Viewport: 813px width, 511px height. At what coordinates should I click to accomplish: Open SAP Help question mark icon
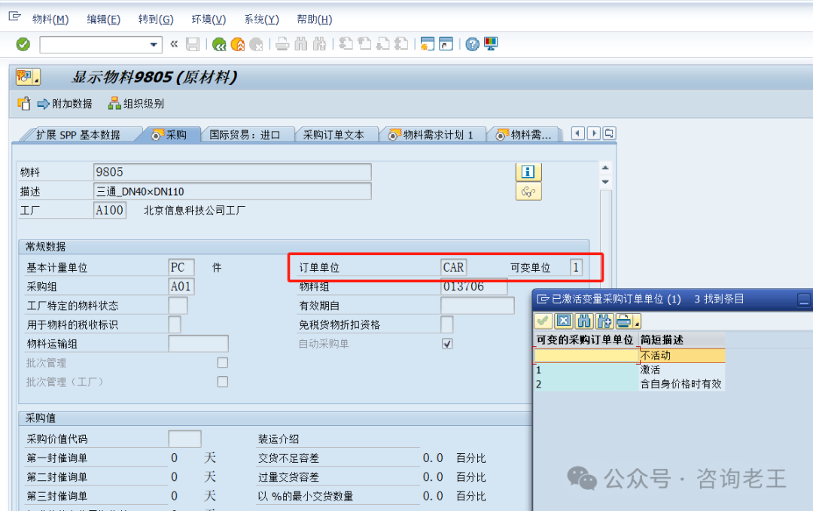472,44
